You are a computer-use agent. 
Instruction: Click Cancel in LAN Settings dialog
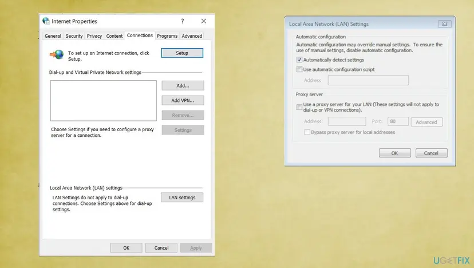pos(432,153)
